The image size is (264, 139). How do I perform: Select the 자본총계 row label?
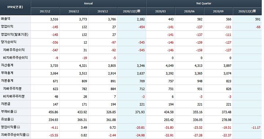(7, 81)
